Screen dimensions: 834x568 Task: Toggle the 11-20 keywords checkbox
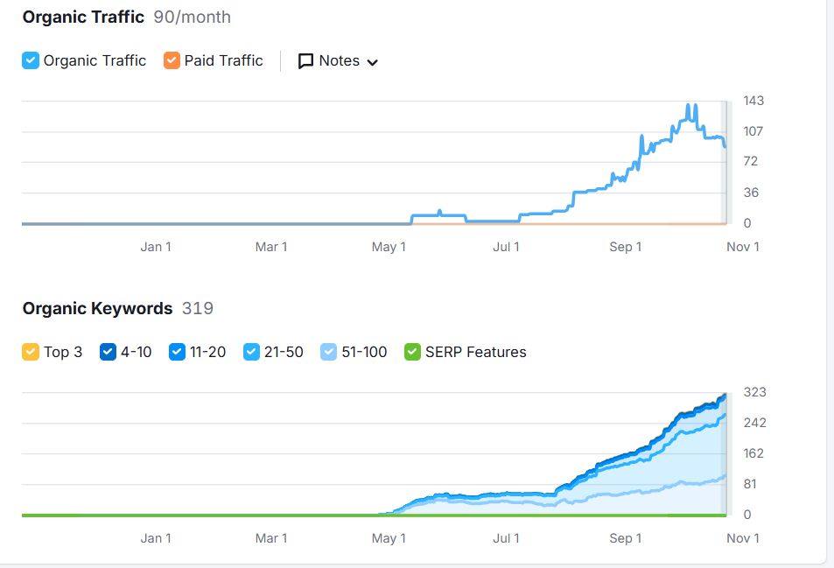point(177,352)
